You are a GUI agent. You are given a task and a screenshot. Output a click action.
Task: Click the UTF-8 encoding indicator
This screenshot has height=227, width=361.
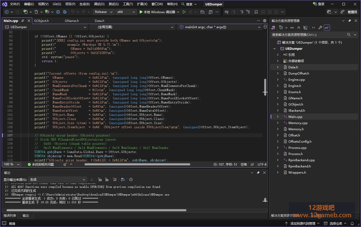click(x=262, y=164)
